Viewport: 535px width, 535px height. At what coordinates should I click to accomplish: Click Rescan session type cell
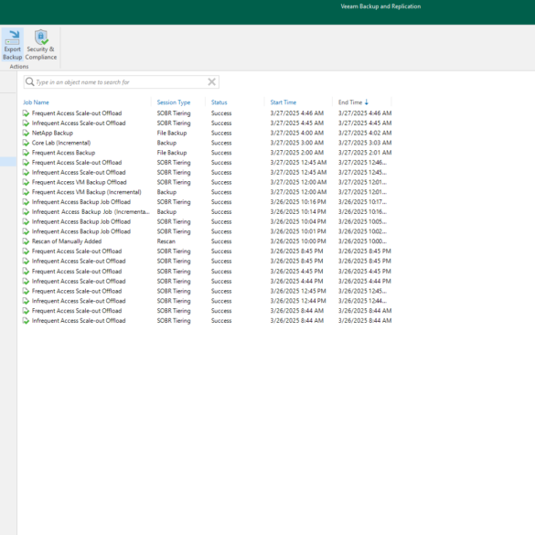click(x=166, y=241)
